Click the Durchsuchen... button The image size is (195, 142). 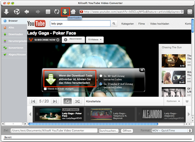pyautogui.click(x=109, y=131)
